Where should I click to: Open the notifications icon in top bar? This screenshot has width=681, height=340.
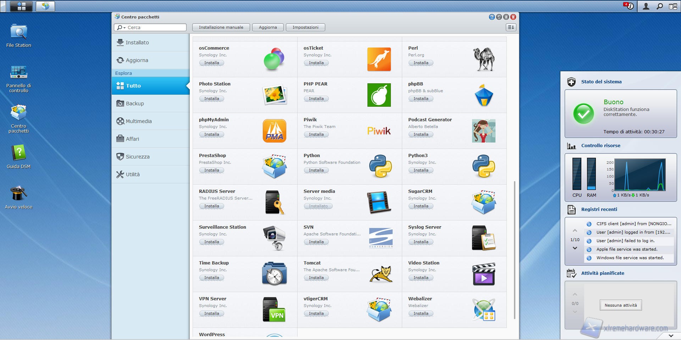[x=629, y=6]
